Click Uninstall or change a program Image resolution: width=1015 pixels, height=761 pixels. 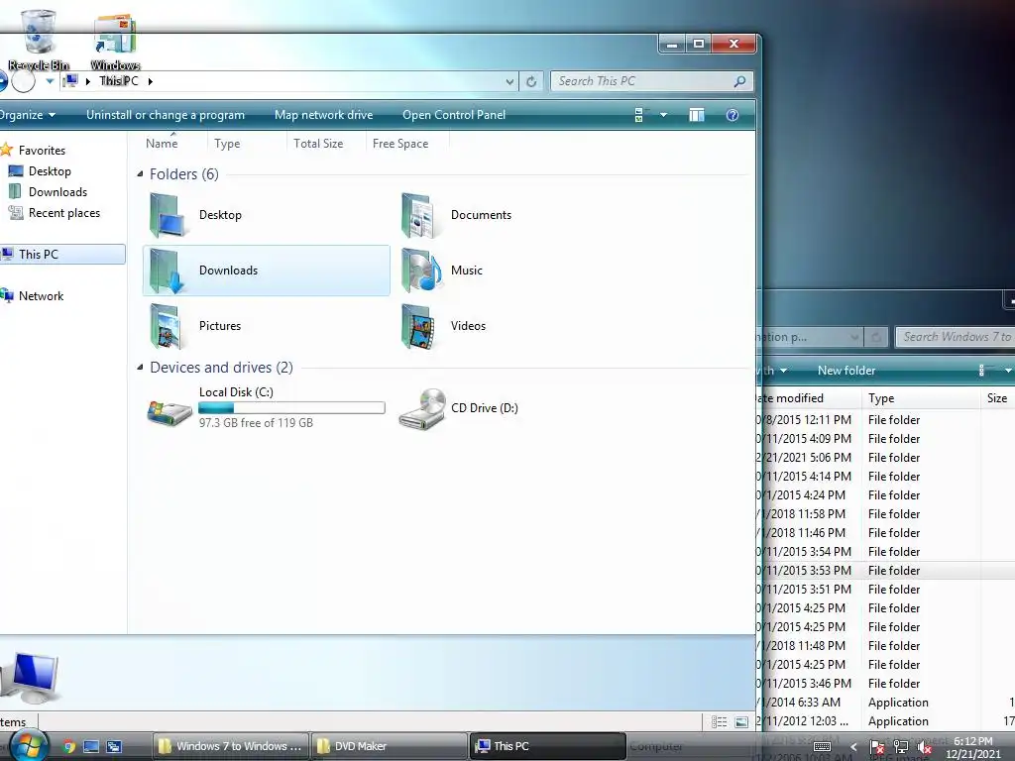(166, 115)
